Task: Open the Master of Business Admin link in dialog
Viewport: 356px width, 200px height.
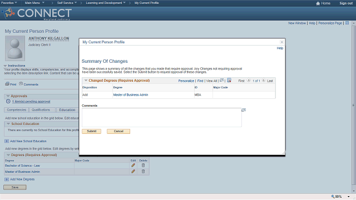Action: [x=131, y=95]
